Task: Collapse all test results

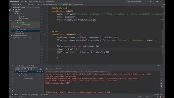Action: pos(32,69)
